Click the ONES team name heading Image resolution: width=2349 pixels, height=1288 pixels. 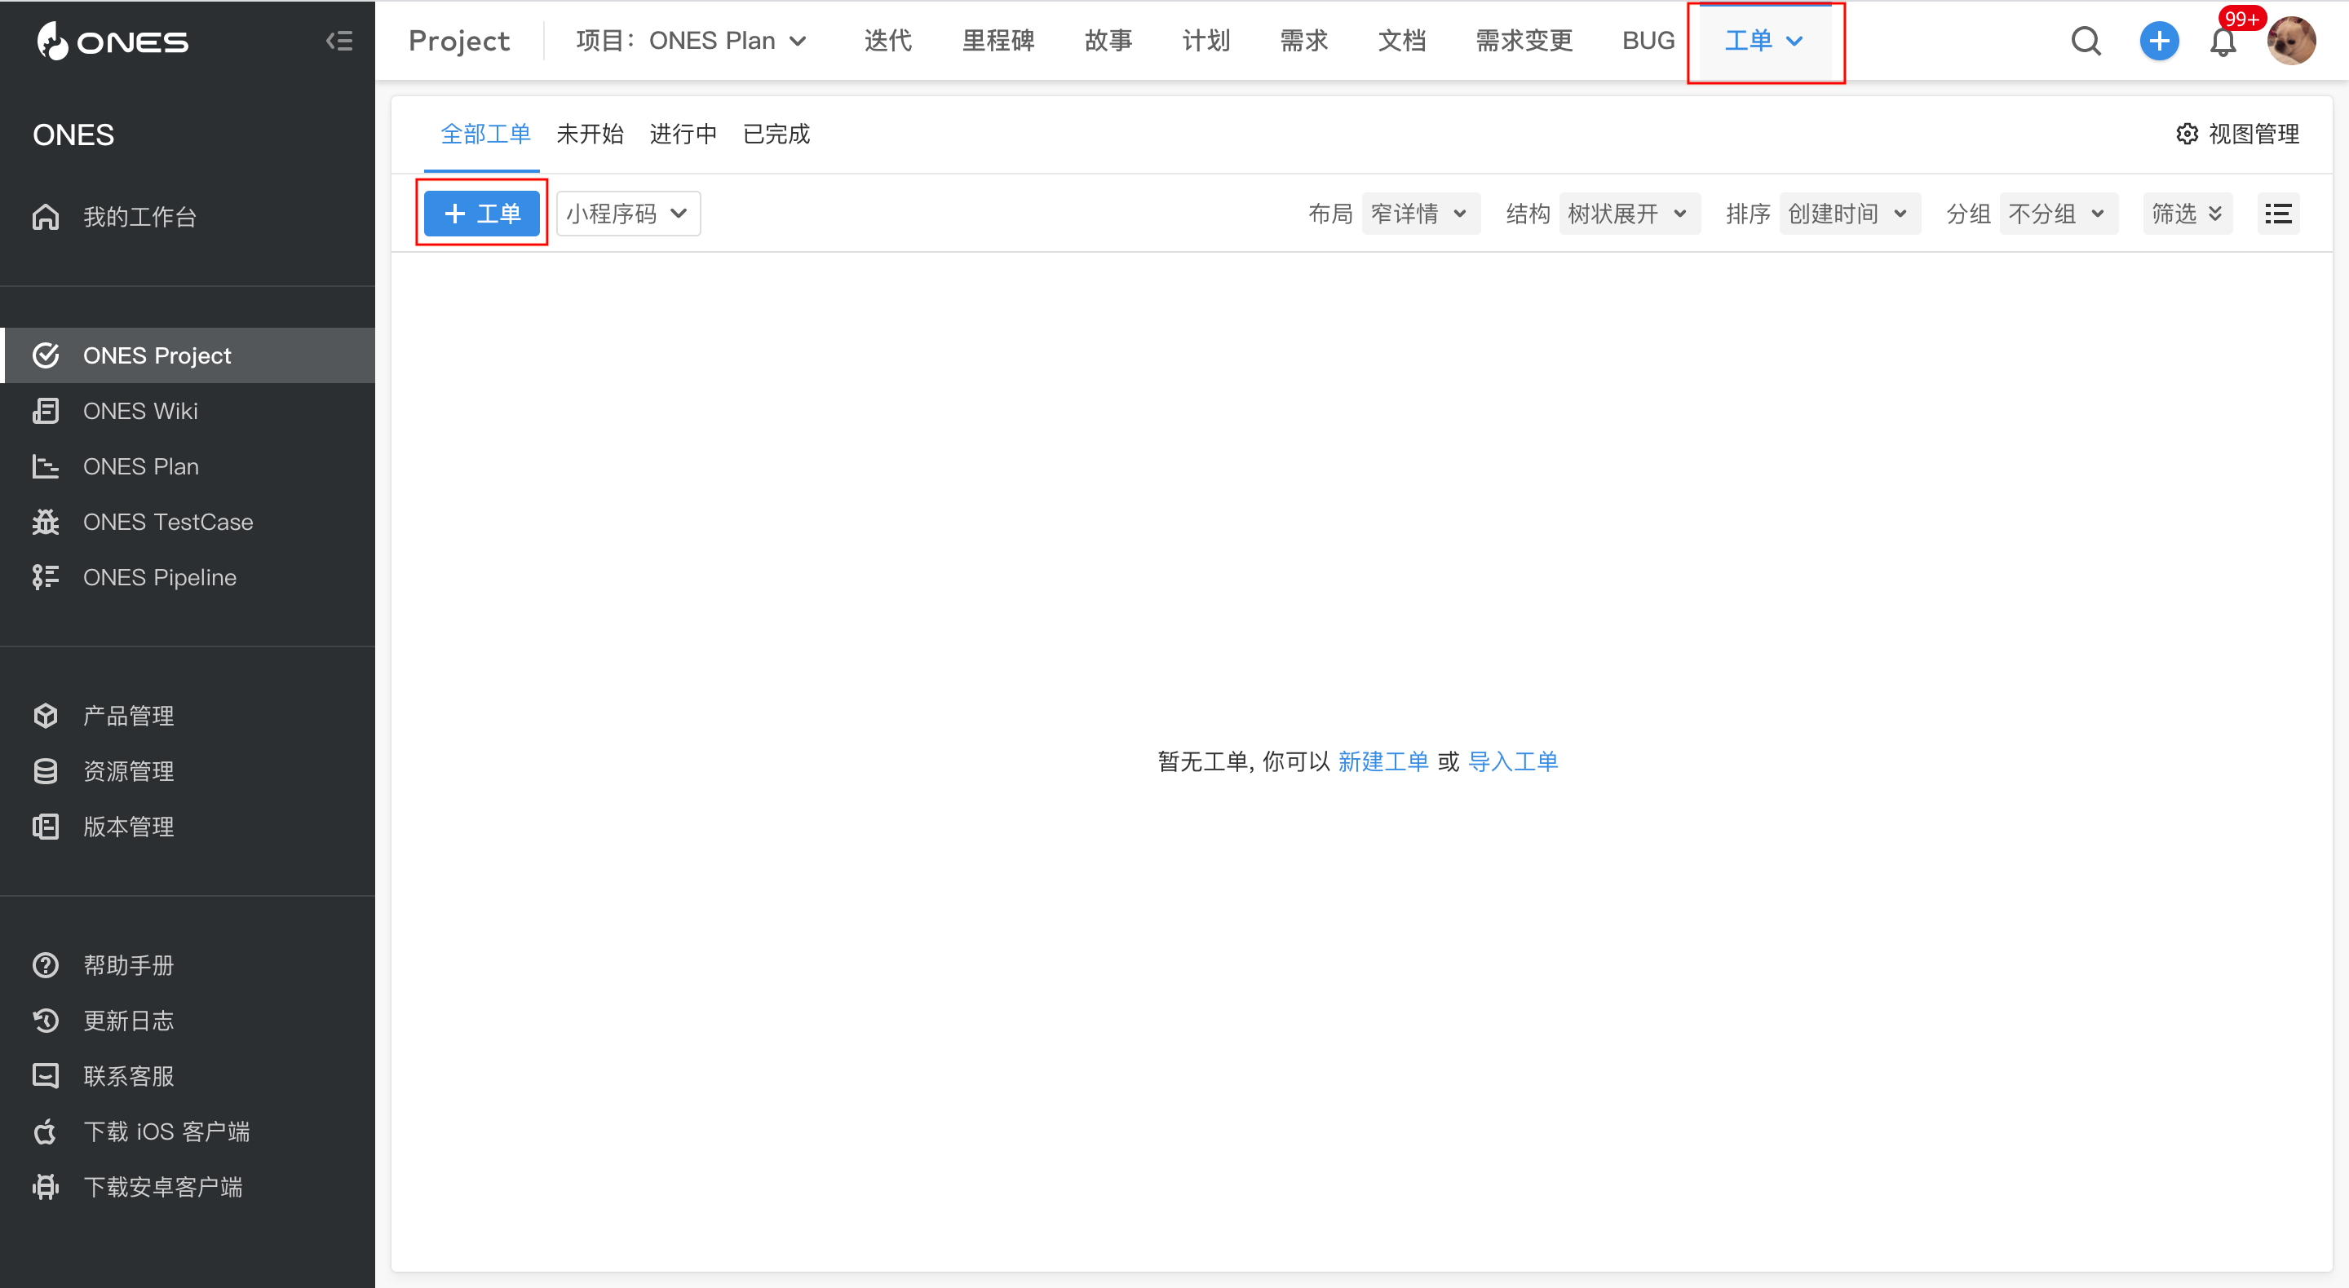73,135
